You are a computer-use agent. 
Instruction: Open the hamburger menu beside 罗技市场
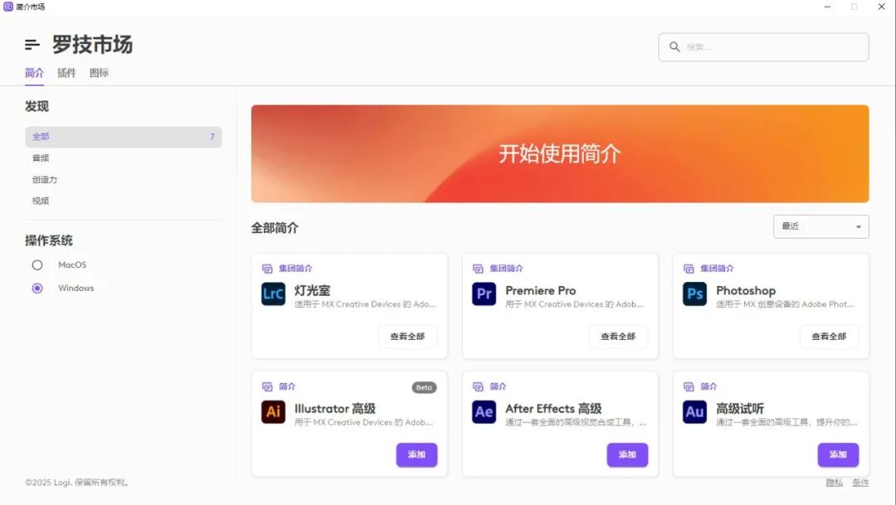32,45
